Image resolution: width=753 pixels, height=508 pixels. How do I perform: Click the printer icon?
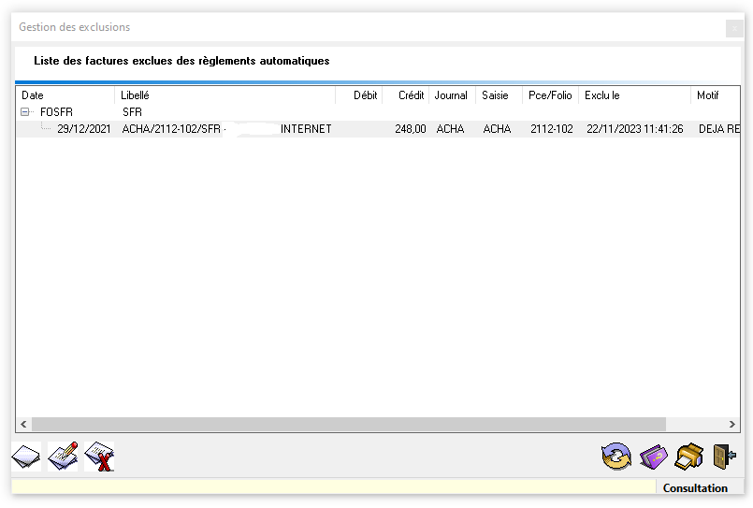click(x=689, y=457)
